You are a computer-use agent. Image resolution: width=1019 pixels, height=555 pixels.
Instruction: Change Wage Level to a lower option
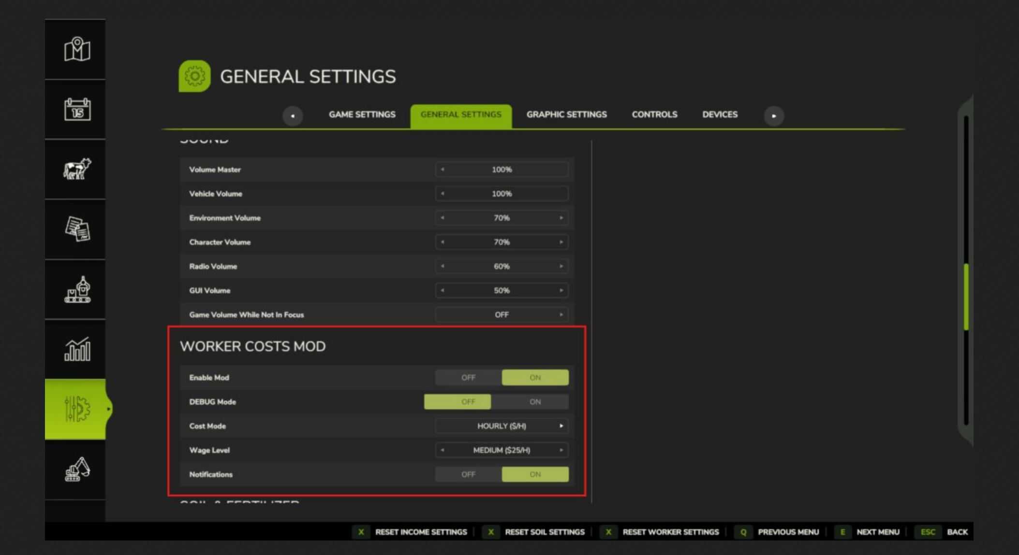point(442,450)
